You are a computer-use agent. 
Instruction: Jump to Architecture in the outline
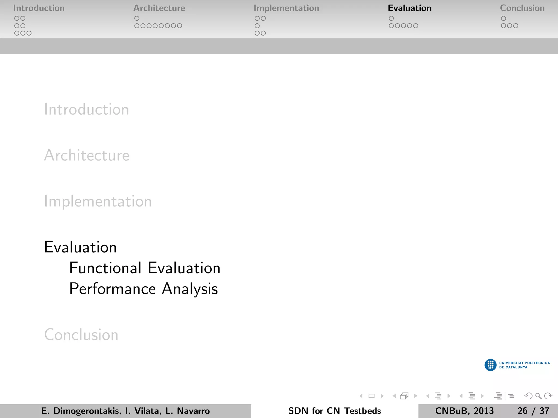tap(87, 155)
